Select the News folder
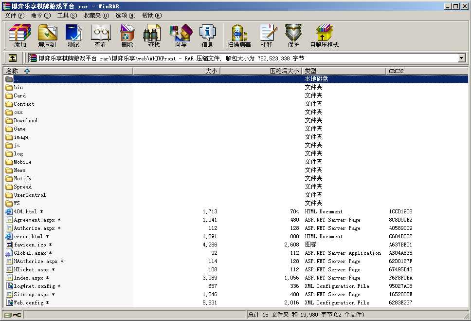The image size is (471, 321). click(16, 170)
